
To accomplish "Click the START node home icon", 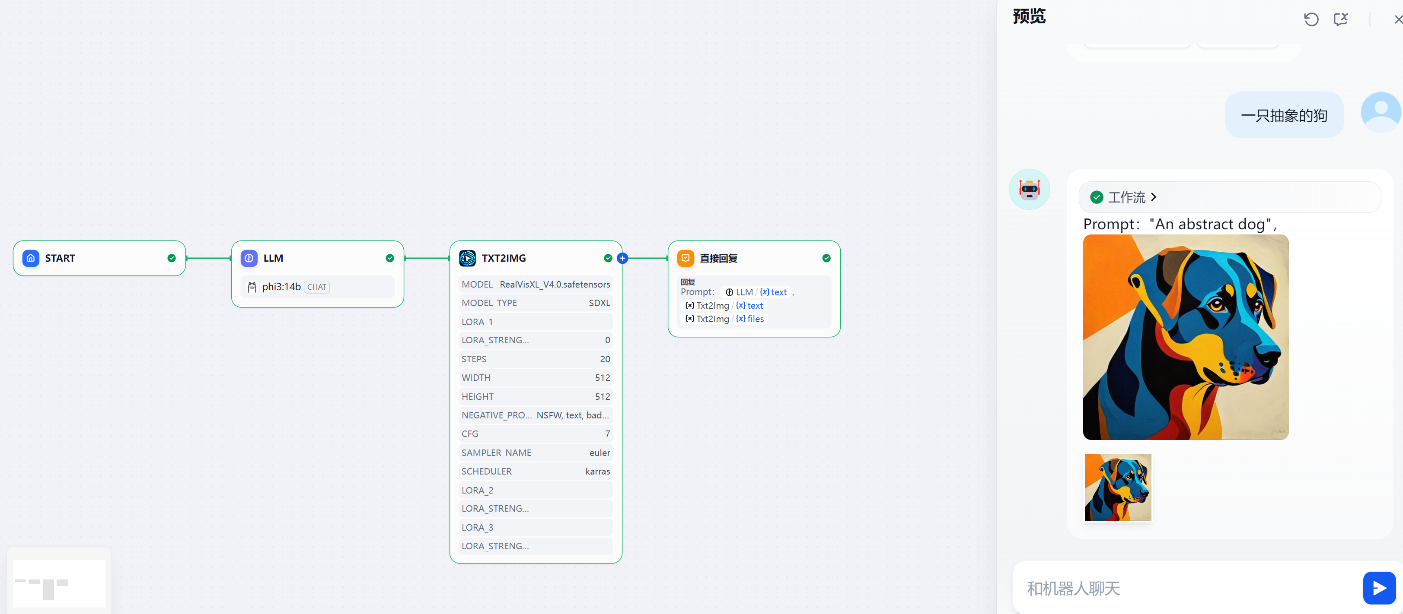I will (x=31, y=258).
